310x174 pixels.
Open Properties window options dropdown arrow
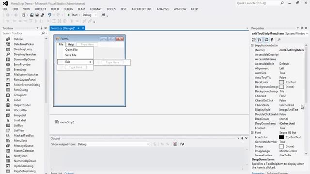click(x=298, y=28)
